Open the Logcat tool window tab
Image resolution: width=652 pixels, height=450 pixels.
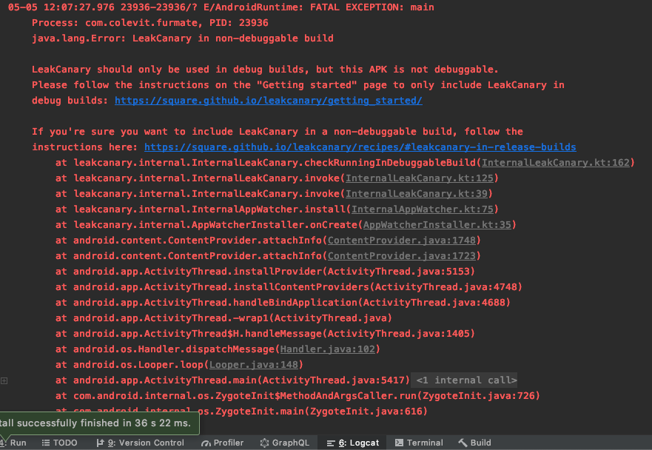click(x=352, y=443)
